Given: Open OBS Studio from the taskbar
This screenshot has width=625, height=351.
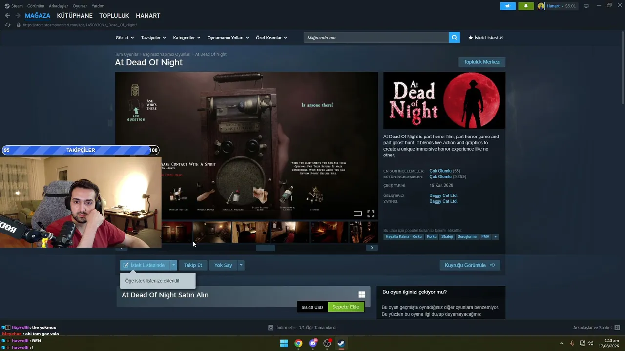Looking at the screenshot, I should (x=327, y=343).
